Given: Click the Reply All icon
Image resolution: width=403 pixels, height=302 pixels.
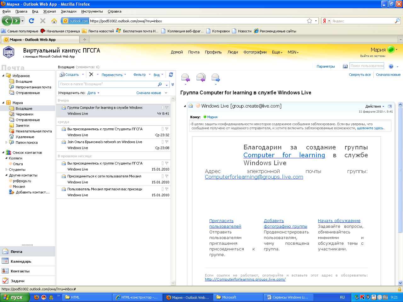Looking at the screenshot, I should [201, 77].
